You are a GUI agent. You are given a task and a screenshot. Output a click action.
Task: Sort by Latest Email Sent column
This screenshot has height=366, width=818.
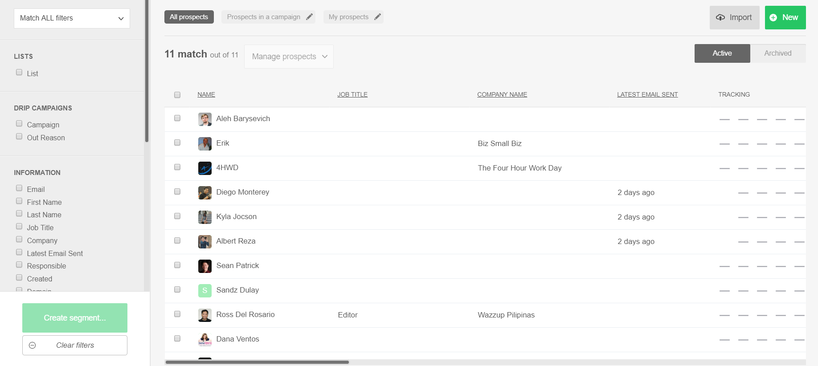(647, 94)
